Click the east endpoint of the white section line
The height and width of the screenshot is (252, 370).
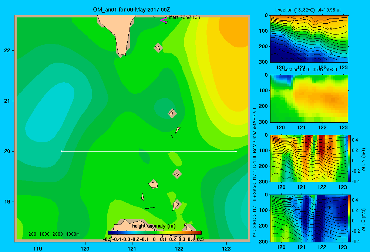tap(236, 151)
